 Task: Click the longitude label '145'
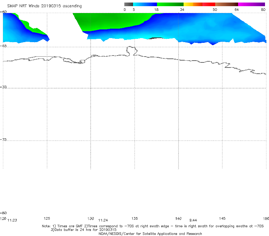[222, 218]
